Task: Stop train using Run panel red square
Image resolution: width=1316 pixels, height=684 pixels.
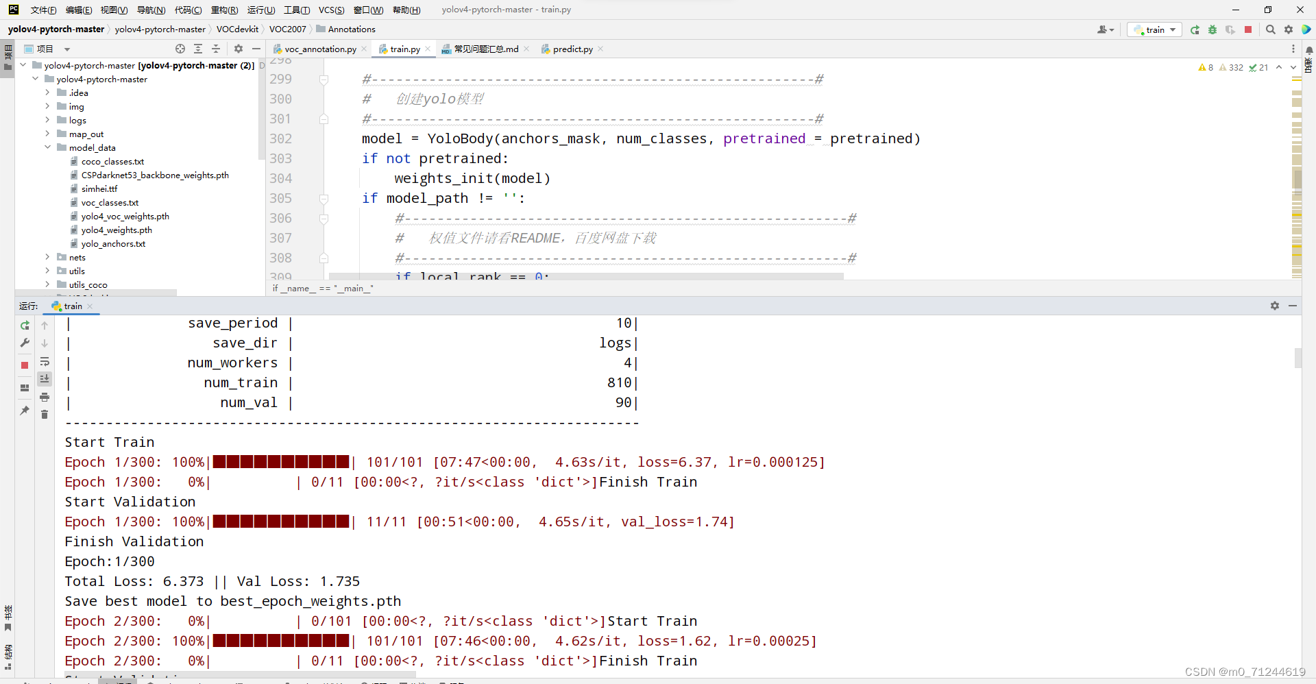Action: [25, 365]
